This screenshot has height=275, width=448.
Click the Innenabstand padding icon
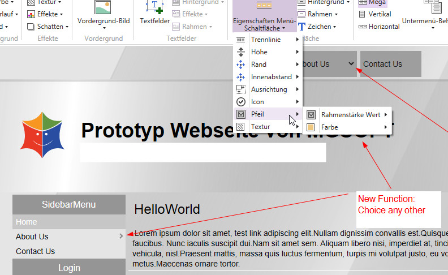pos(241,77)
